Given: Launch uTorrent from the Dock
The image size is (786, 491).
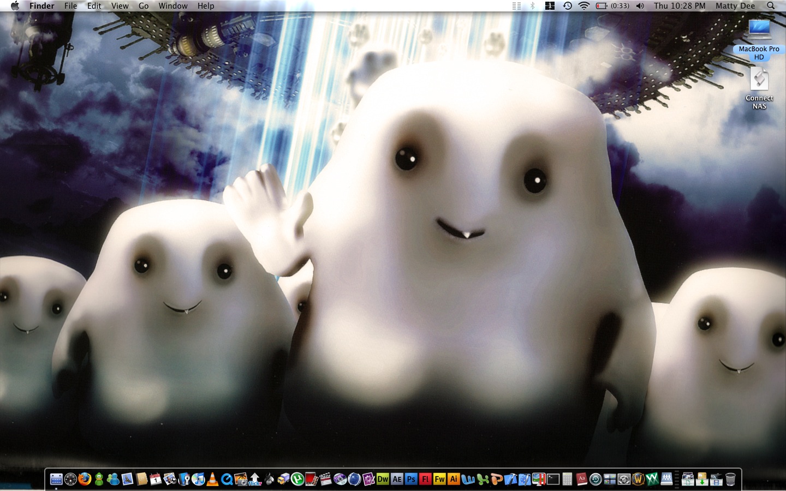Looking at the screenshot, I should point(297,479).
